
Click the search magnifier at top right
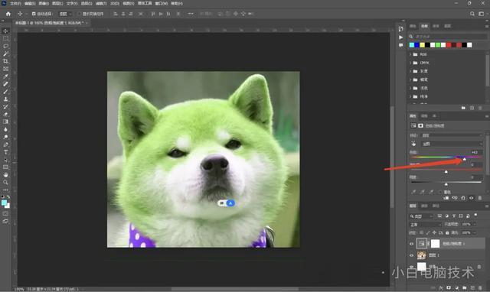click(x=472, y=14)
